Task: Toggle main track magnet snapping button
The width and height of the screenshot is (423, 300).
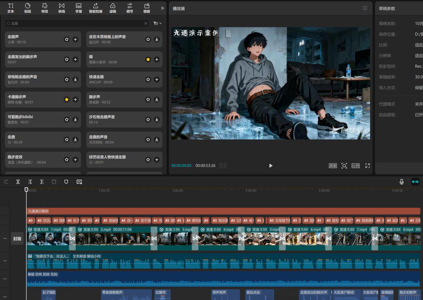Action: tap(415, 182)
